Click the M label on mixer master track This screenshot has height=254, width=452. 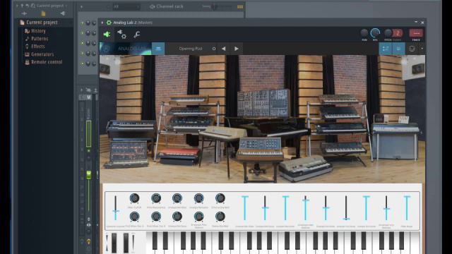click(x=89, y=97)
